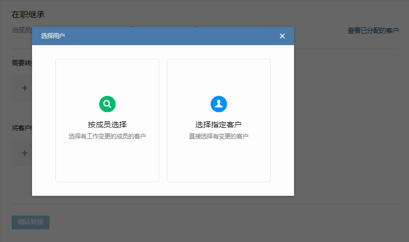
Task: Choose the 按成员选择 option title
Action: (x=107, y=124)
